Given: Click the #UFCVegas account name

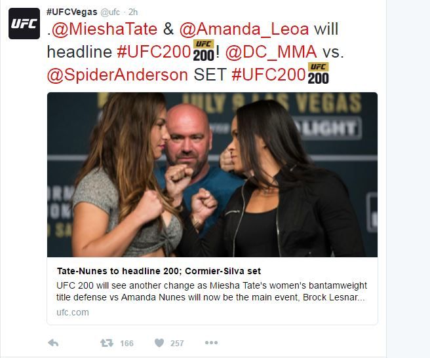Looking at the screenshot, I should [x=72, y=12].
